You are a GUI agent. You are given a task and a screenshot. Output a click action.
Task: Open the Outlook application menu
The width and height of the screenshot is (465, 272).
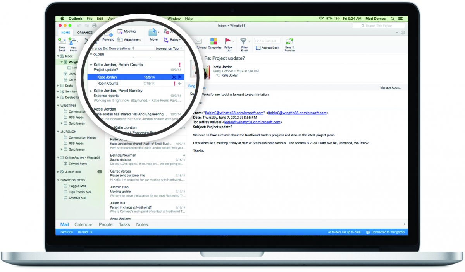(x=76, y=19)
